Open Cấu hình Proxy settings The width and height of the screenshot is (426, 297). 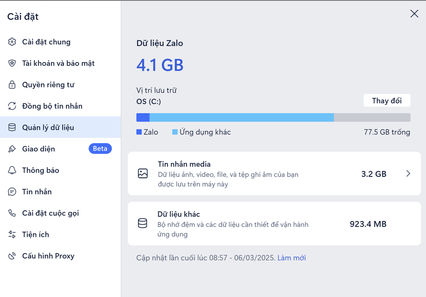tap(60, 256)
